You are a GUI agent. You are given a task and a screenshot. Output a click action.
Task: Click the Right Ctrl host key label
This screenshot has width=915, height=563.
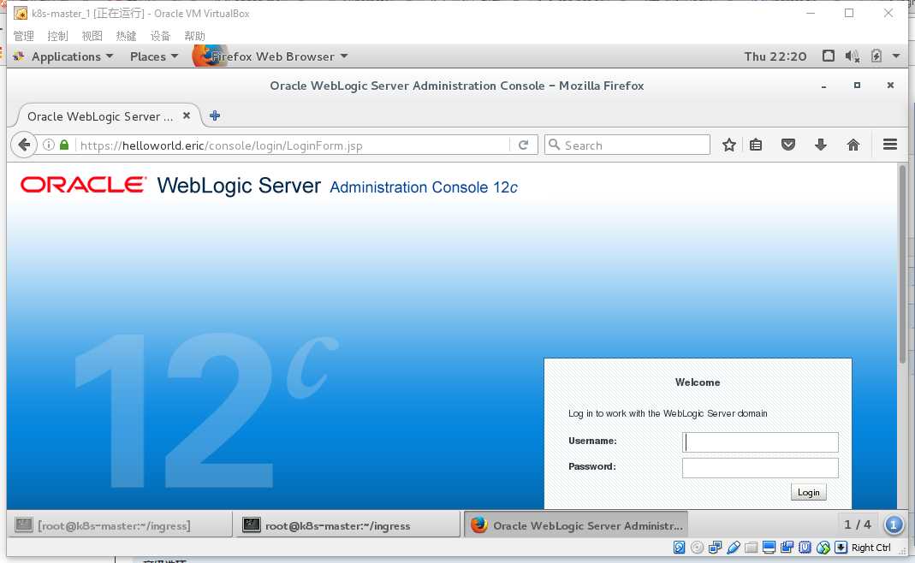(870, 548)
